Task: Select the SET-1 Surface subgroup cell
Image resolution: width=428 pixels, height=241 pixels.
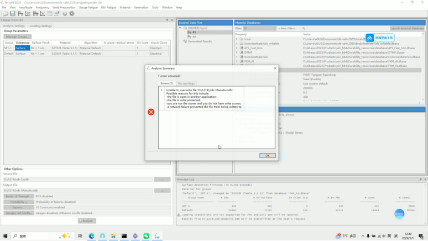Action: coord(22,48)
